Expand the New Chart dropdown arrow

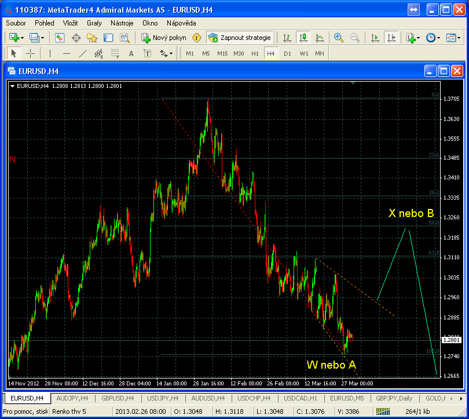coord(22,38)
